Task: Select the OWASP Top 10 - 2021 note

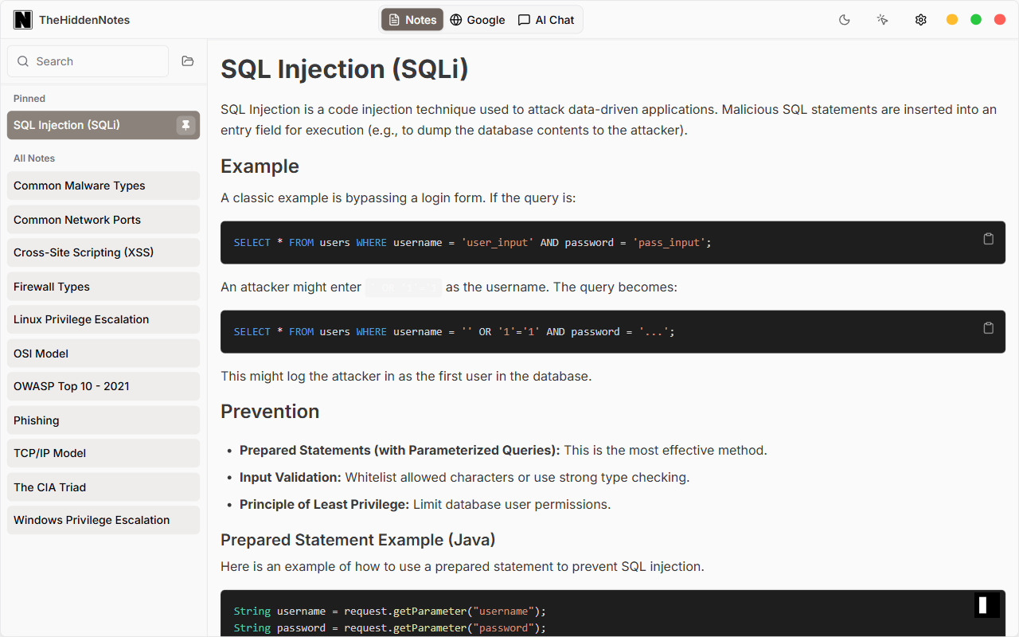Action: pyautogui.click(x=103, y=386)
